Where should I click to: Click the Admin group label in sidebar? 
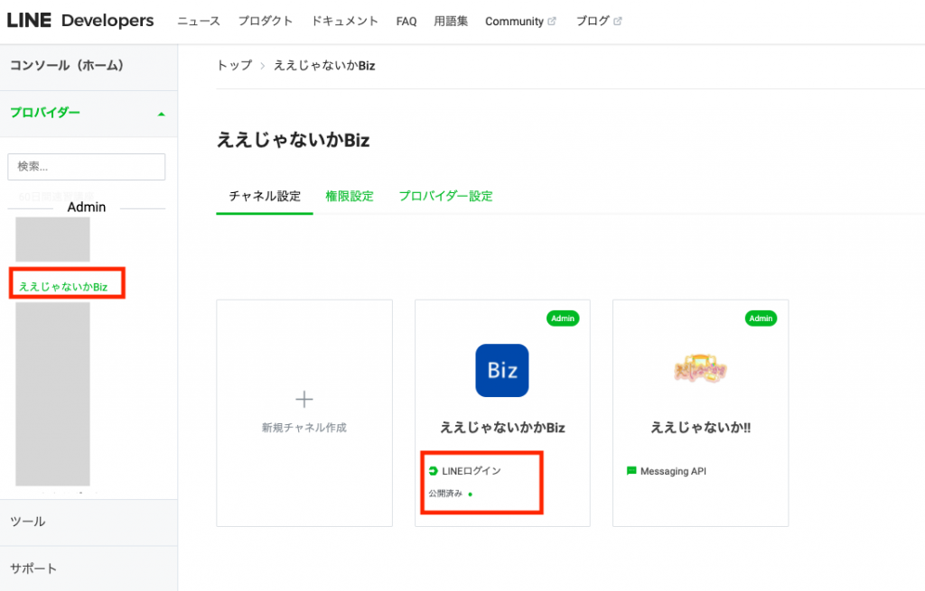click(x=86, y=207)
